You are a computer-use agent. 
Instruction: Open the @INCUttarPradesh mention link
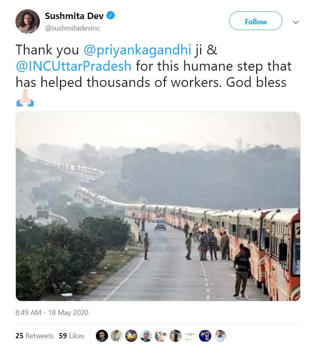(x=74, y=66)
